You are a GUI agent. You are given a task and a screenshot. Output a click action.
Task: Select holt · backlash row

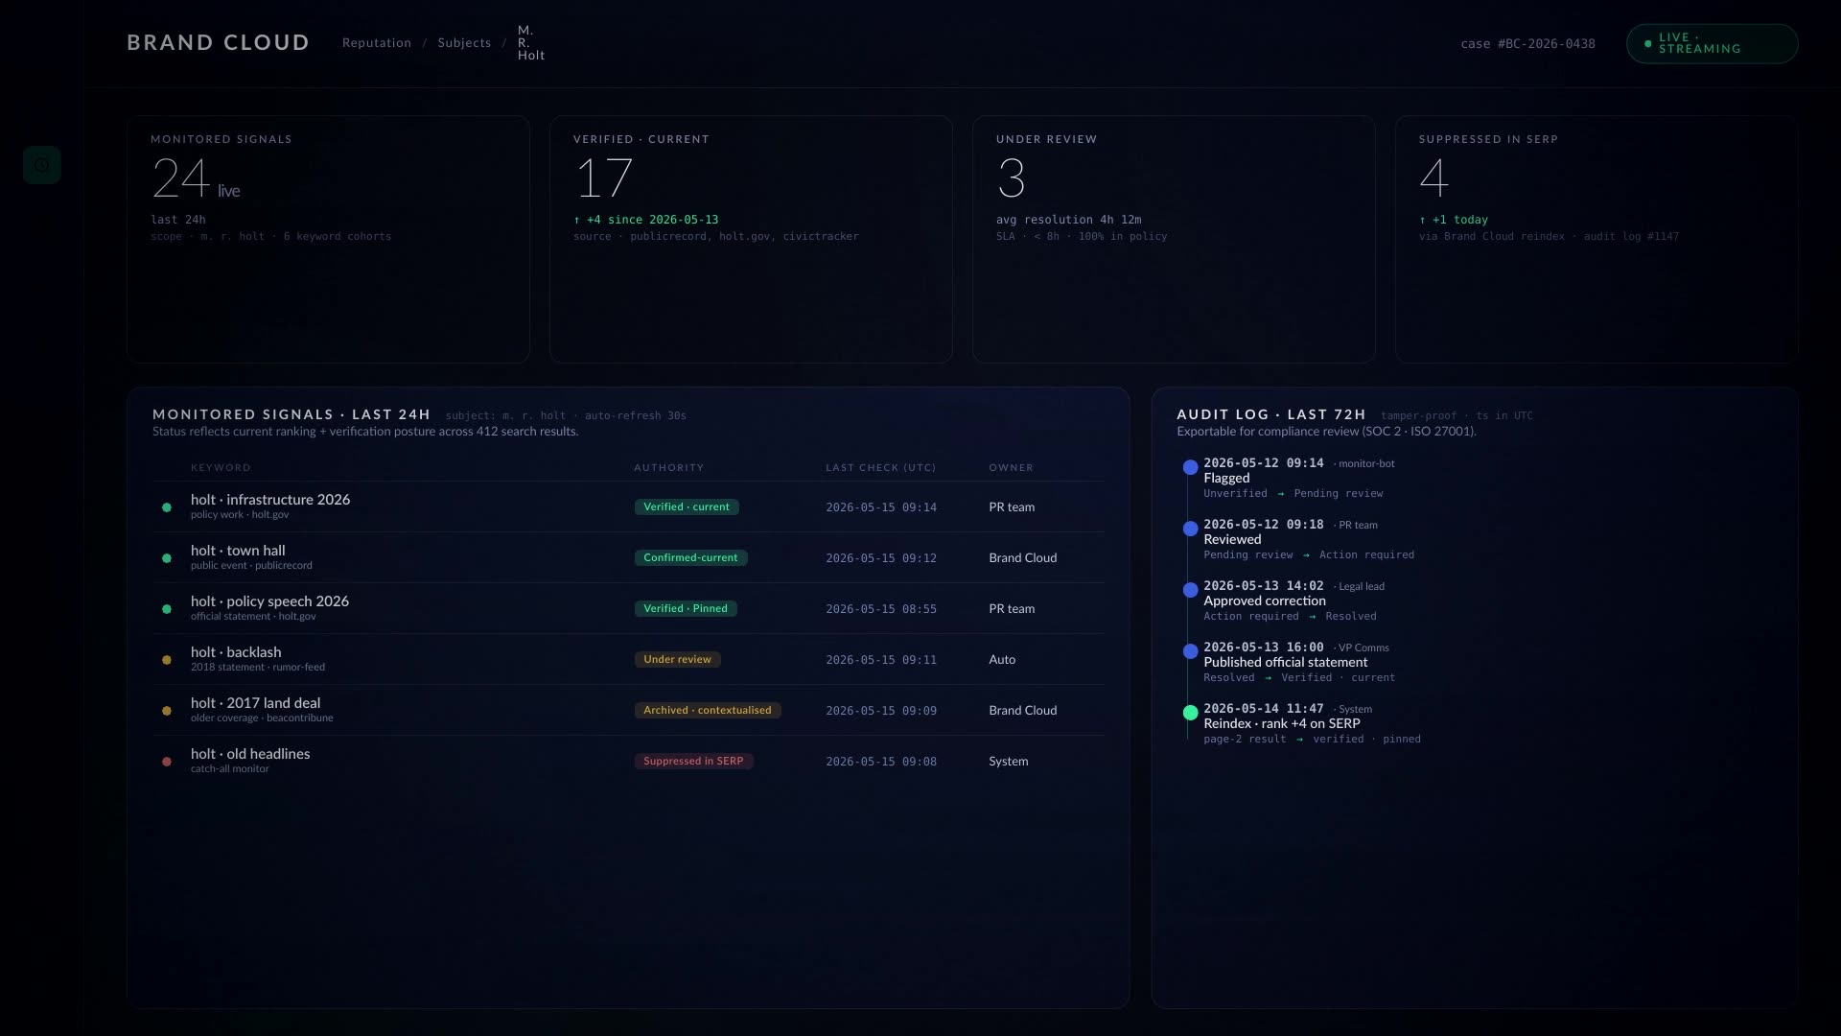pyautogui.click(x=628, y=659)
